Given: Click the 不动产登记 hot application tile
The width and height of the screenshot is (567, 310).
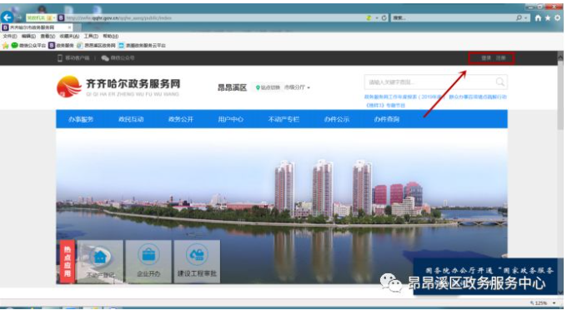Looking at the screenshot, I should (x=100, y=262).
